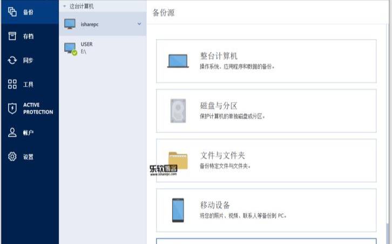Choose 文件与文件夹 as backup source
This screenshot has height=244, width=392.
tap(266, 161)
